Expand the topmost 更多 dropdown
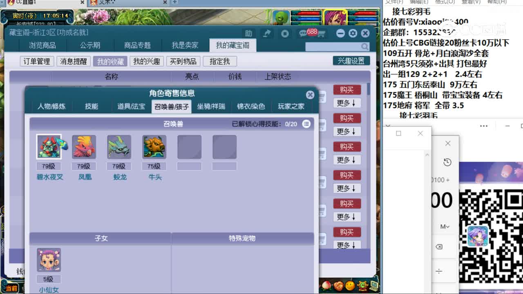The height and width of the screenshot is (294, 523). [x=347, y=103]
